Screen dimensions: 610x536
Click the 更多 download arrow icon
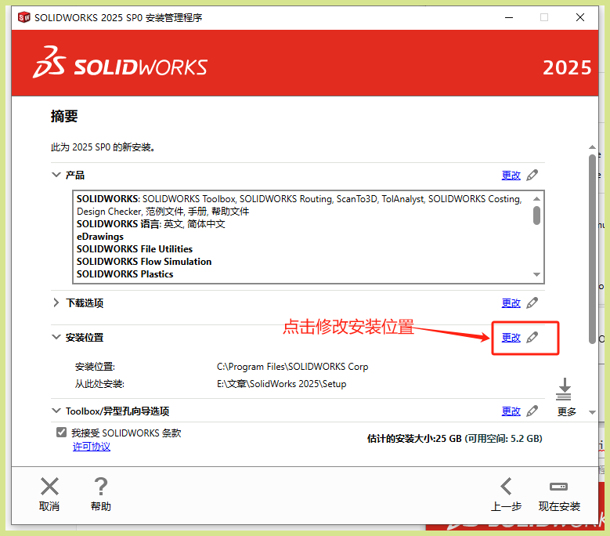pyautogui.click(x=564, y=389)
